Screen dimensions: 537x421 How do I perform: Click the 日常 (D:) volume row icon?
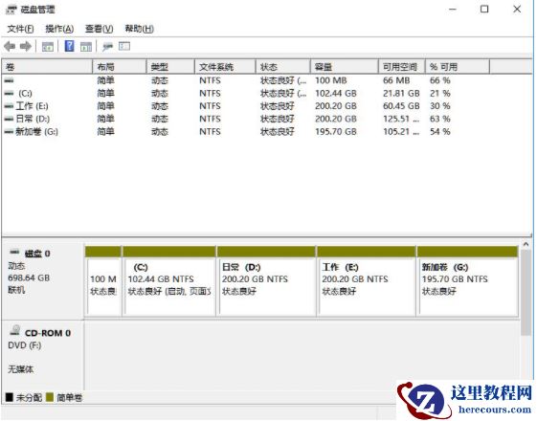(x=9, y=119)
